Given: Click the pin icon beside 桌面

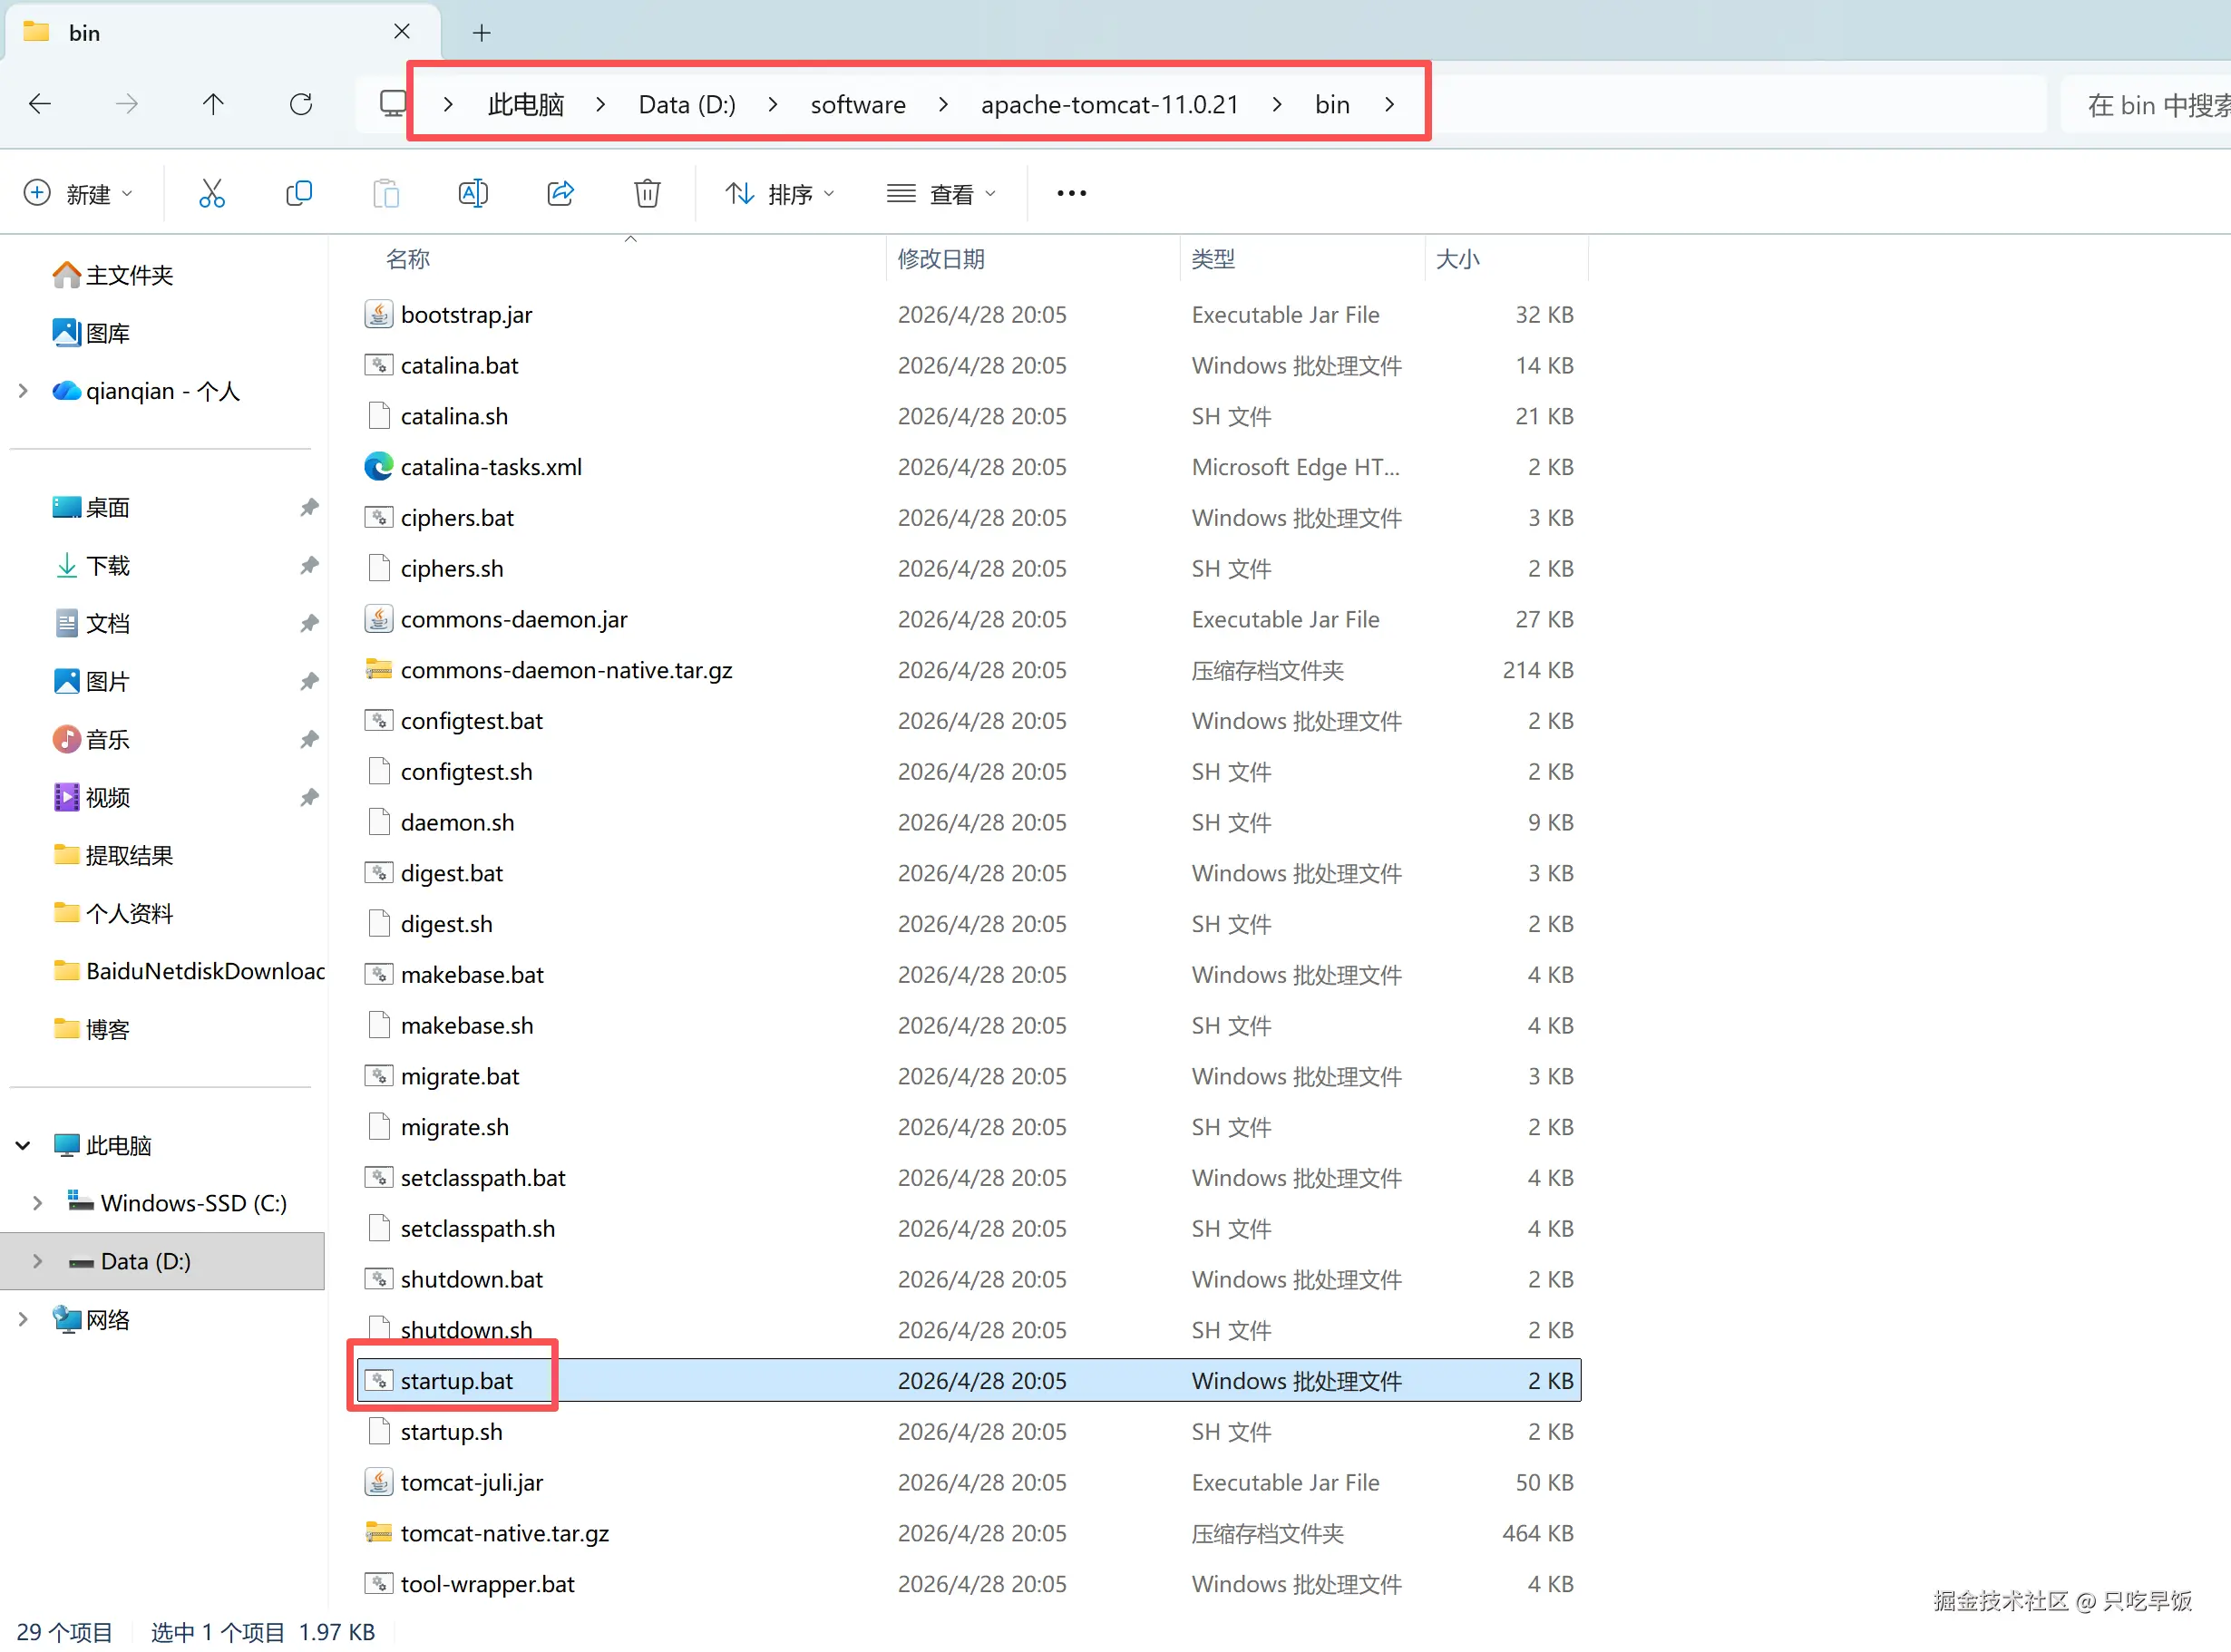Looking at the screenshot, I should pos(309,508).
